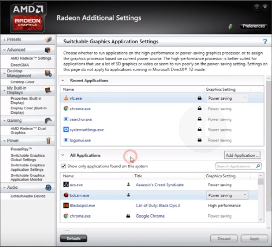
Task: Open bdcam.exe Power saving dropdown
Action: tap(227, 195)
